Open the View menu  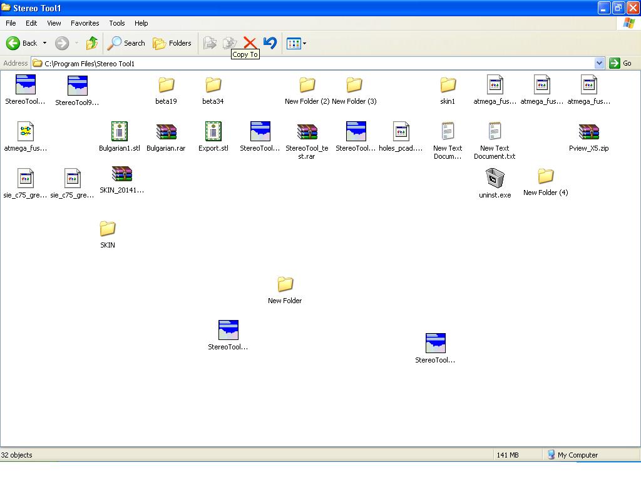[x=54, y=23]
